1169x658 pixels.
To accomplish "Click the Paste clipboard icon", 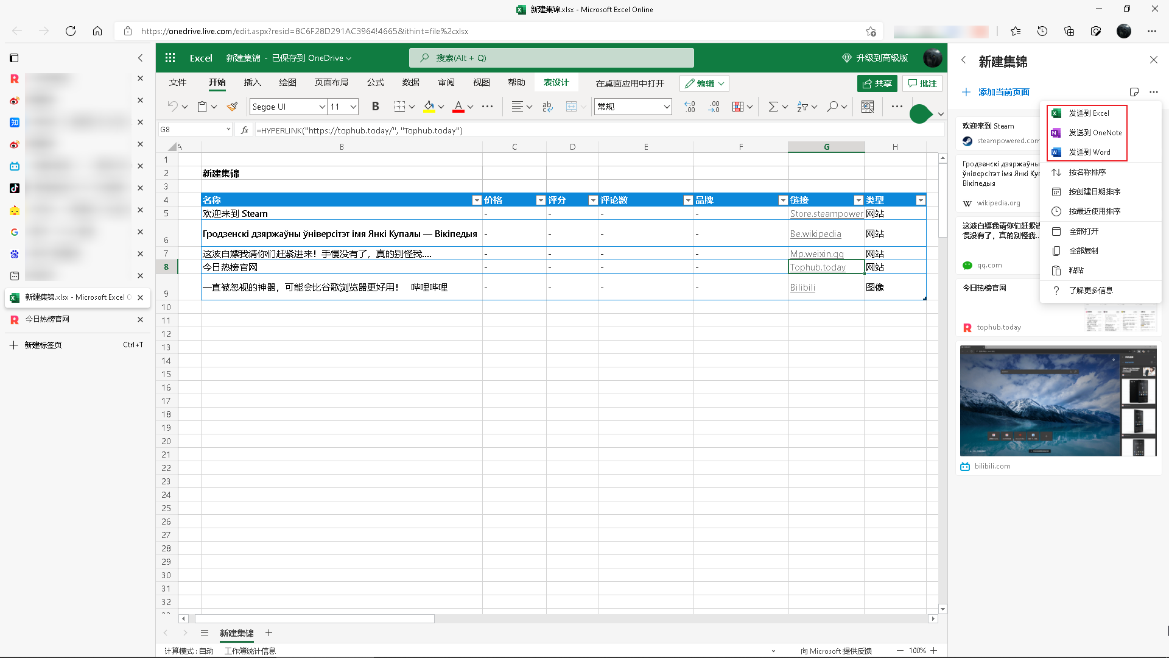I will 202,107.
